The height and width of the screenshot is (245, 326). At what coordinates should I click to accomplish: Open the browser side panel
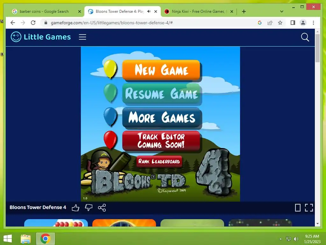(293, 23)
